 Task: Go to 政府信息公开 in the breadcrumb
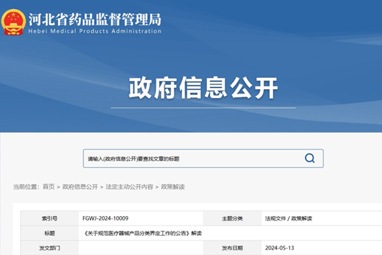[80, 187]
